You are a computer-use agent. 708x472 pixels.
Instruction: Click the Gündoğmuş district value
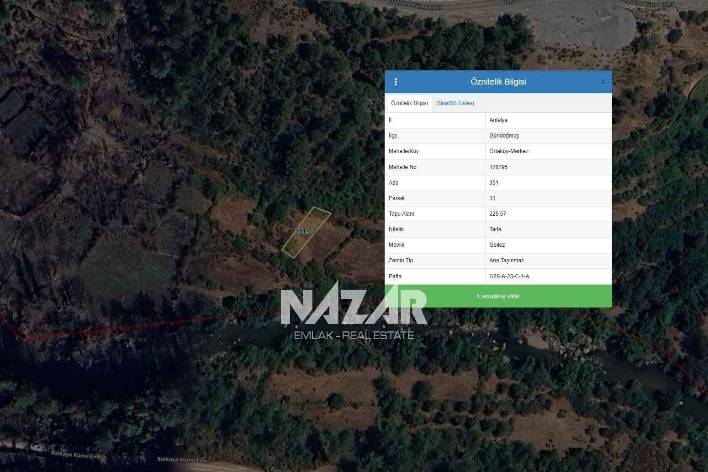504,136
